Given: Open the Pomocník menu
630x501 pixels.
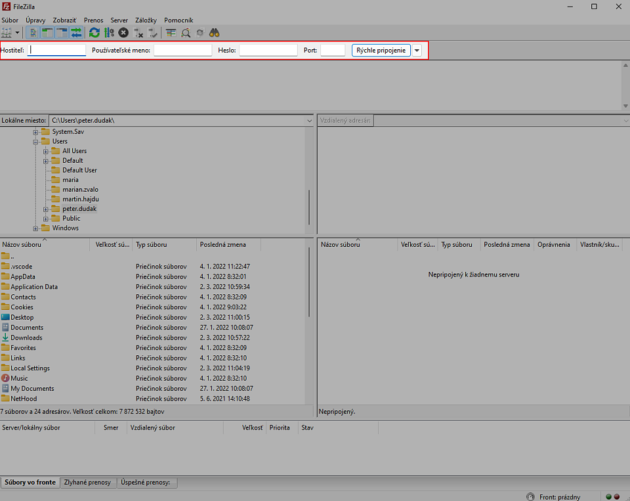Looking at the screenshot, I should coord(178,20).
